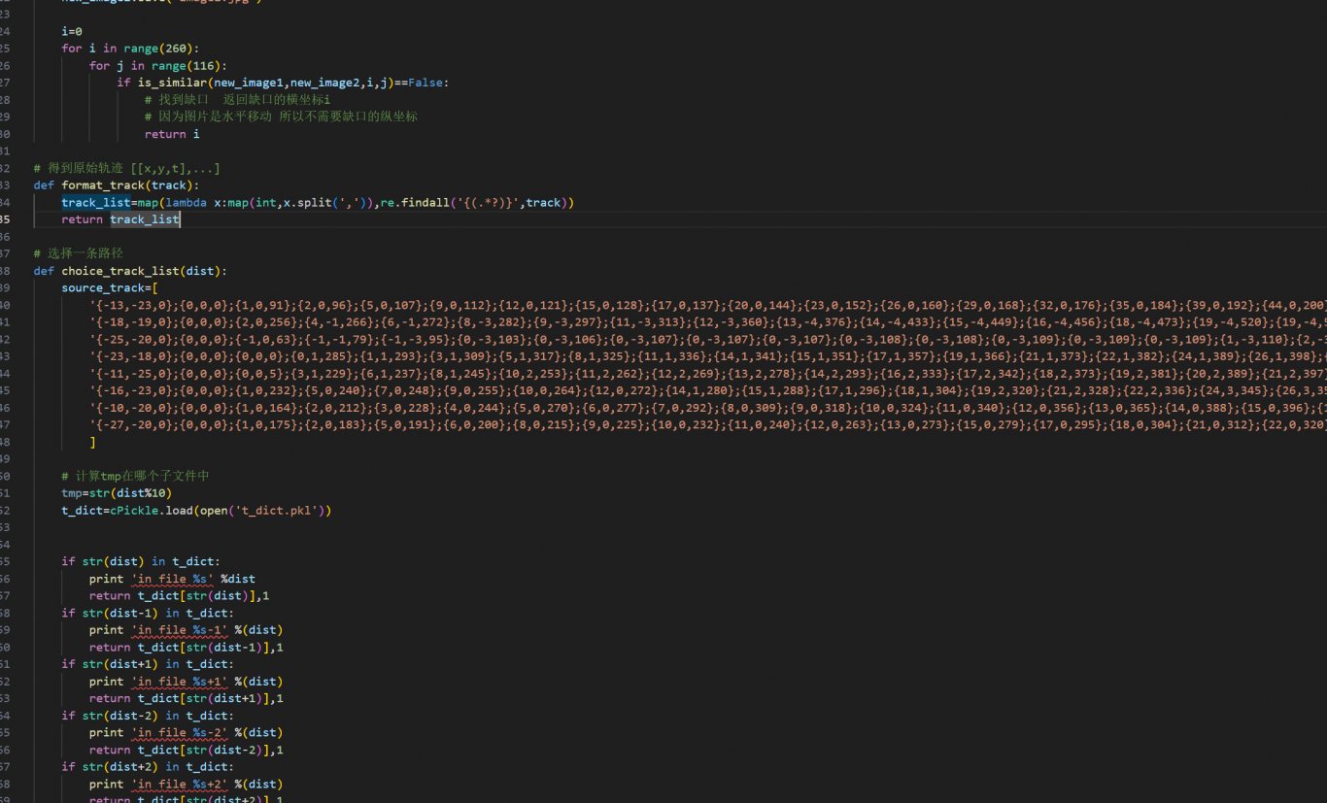Click the 'return i' statement
This screenshot has width=1327, height=803.
[172, 134]
